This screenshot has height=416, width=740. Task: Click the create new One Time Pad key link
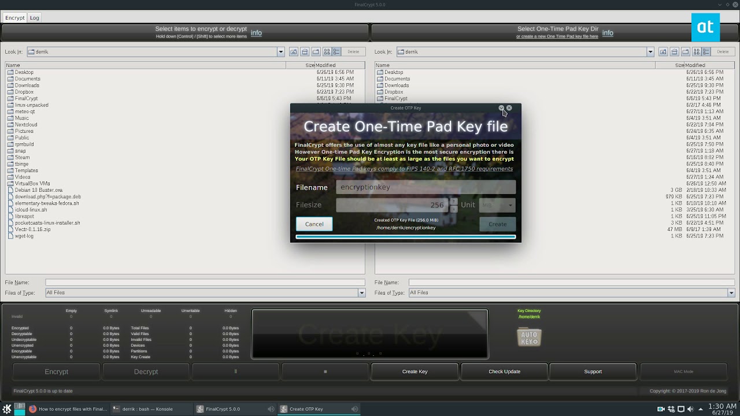click(x=557, y=36)
